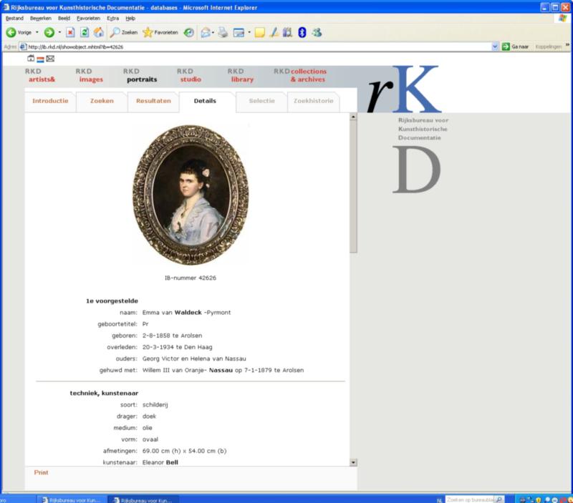573x503 pixels.
Task: Click the Koppelingen links toolbar label
Action: [x=548, y=47]
